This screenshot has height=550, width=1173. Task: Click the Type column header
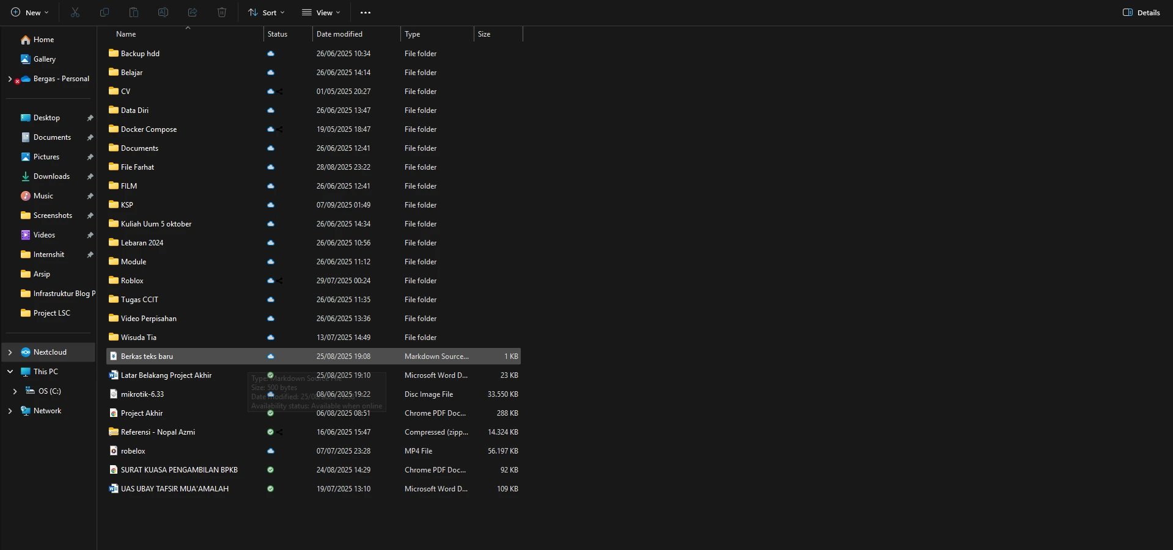(413, 34)
